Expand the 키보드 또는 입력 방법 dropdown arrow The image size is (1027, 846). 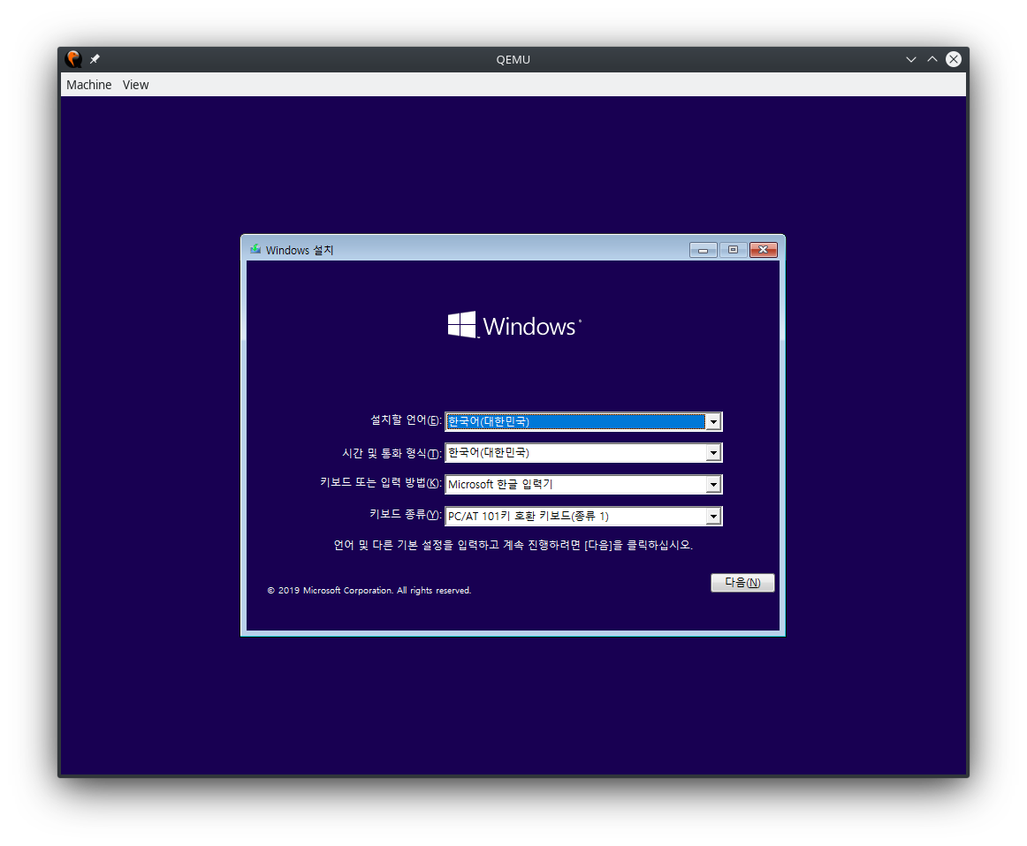(x=713, y=485)
